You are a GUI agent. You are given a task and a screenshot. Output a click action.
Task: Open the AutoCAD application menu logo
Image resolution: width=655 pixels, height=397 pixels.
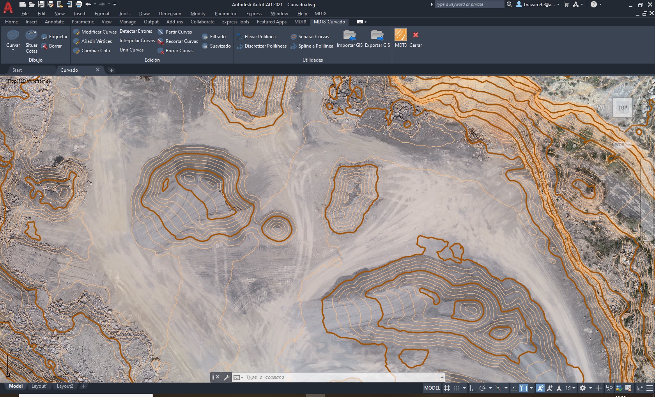pos(8,7)
